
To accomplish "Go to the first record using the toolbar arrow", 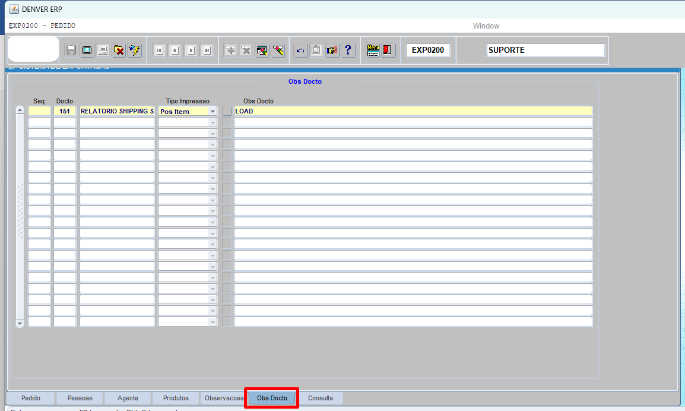I will tap(159, 50).
